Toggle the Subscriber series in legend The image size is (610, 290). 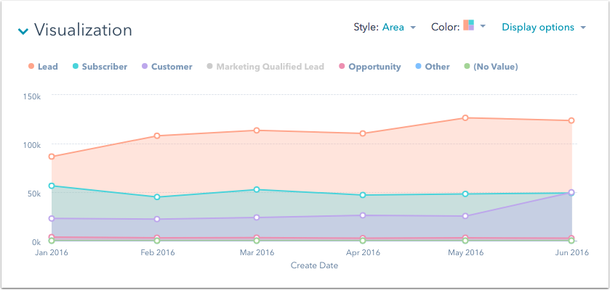click(x=100, y=67)
